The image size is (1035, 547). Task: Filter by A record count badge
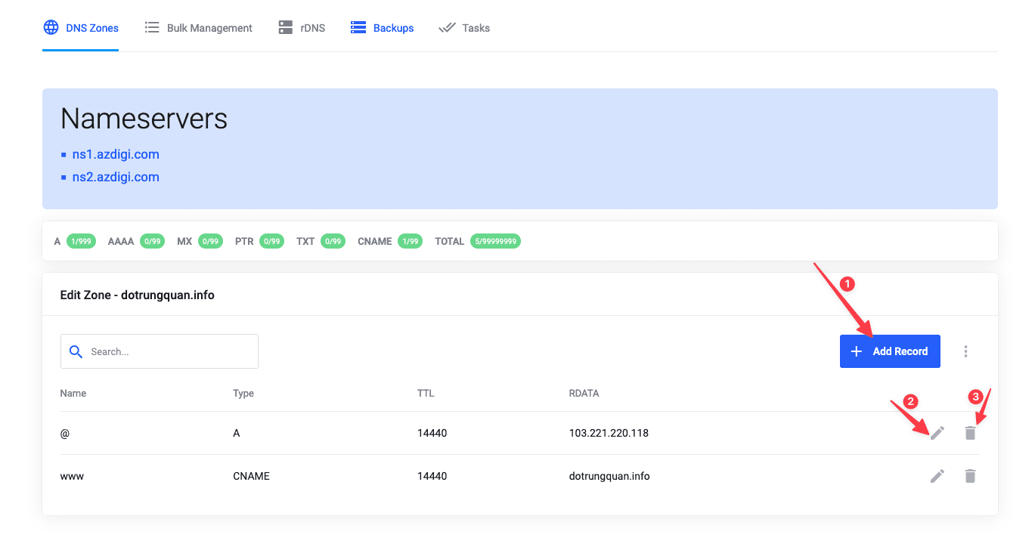tap(81, 242)
